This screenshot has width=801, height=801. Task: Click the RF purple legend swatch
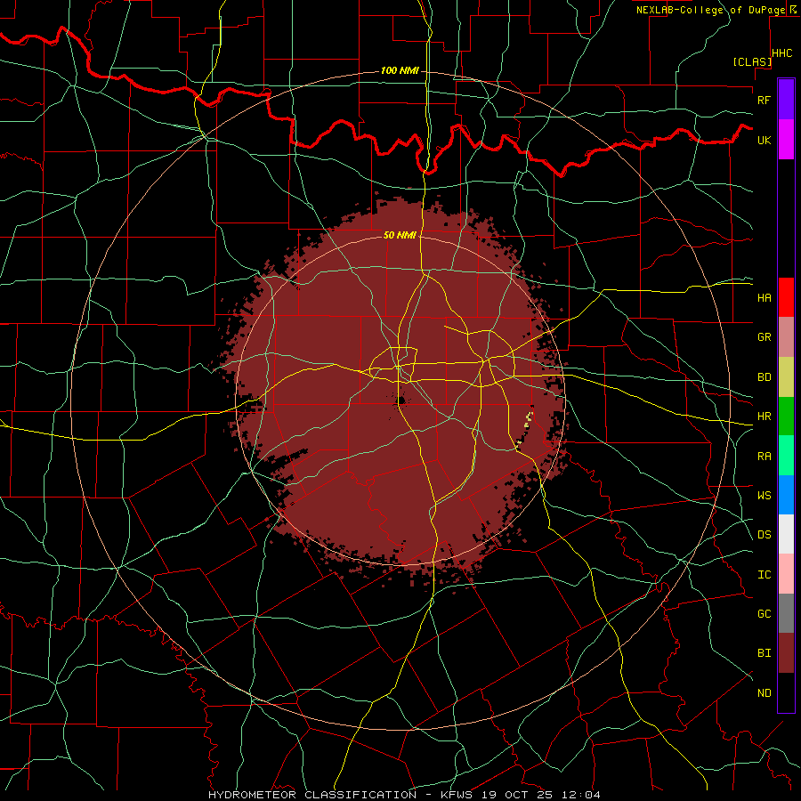pos(786,100)
